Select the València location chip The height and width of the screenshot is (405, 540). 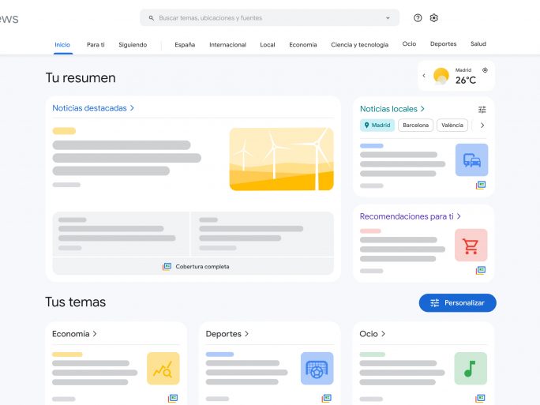[x=452, y=125]
